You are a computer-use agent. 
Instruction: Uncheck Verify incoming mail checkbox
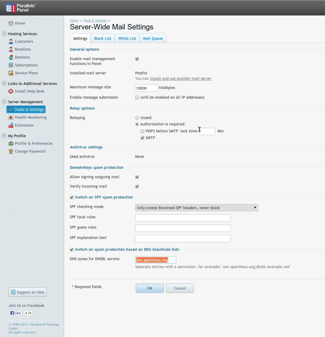[x=137, y=186]
